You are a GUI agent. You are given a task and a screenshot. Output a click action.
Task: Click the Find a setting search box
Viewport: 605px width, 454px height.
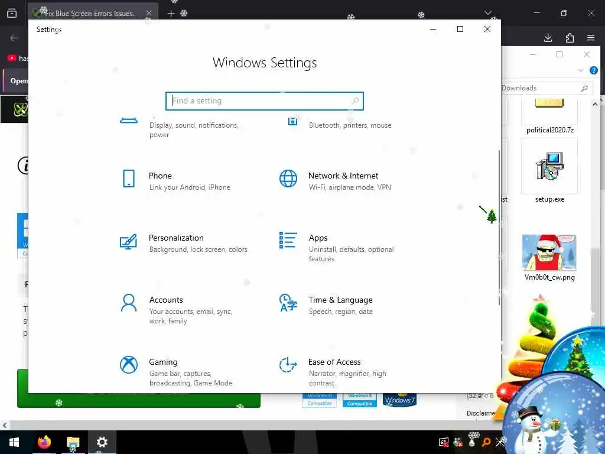point(265,100)
